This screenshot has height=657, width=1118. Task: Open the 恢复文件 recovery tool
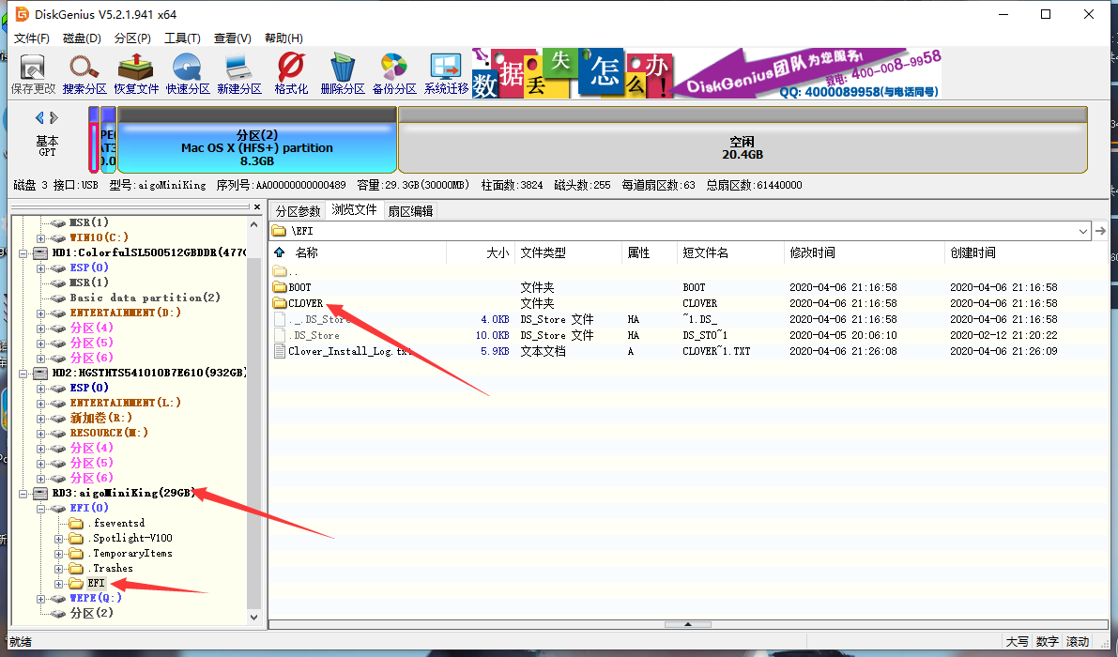click(136, 74)
